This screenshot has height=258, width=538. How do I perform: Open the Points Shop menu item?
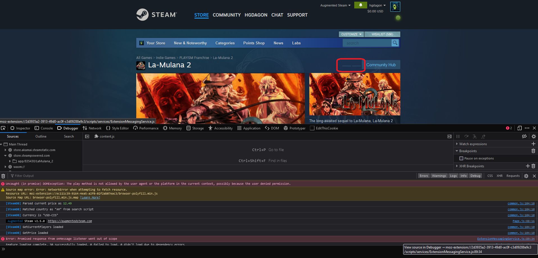pyautogui.click(x=254, y=43)
